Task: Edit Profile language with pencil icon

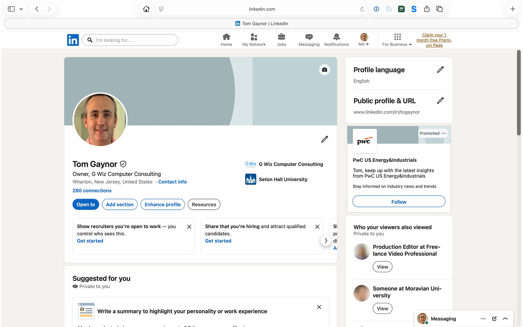Action: pos(440,70)
